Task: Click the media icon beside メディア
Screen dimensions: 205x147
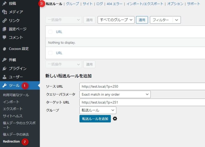Action: [x=4, y=12]
